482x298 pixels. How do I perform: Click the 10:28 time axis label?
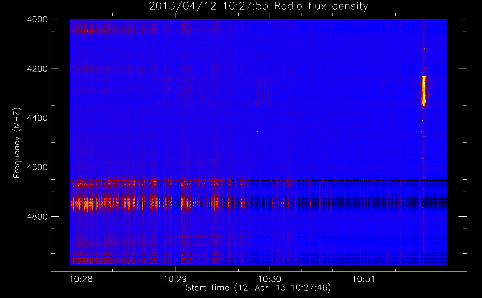point(81,279)
